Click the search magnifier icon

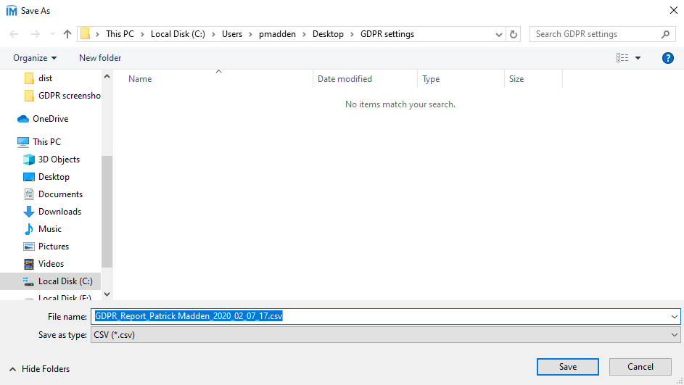pyautogui.click(x=665, y=34)
